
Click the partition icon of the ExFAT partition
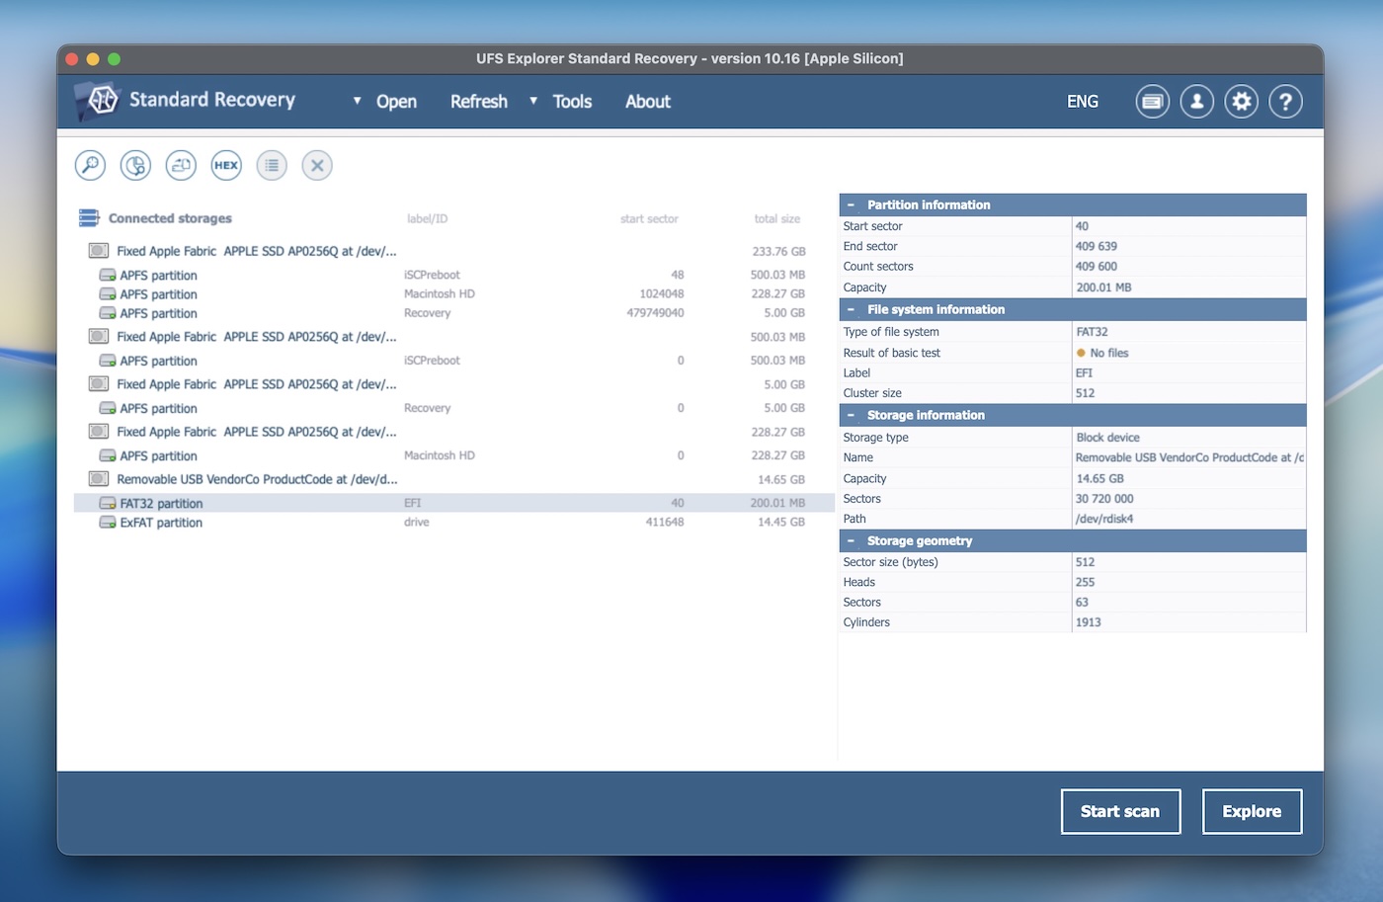(x=108, y=522)
